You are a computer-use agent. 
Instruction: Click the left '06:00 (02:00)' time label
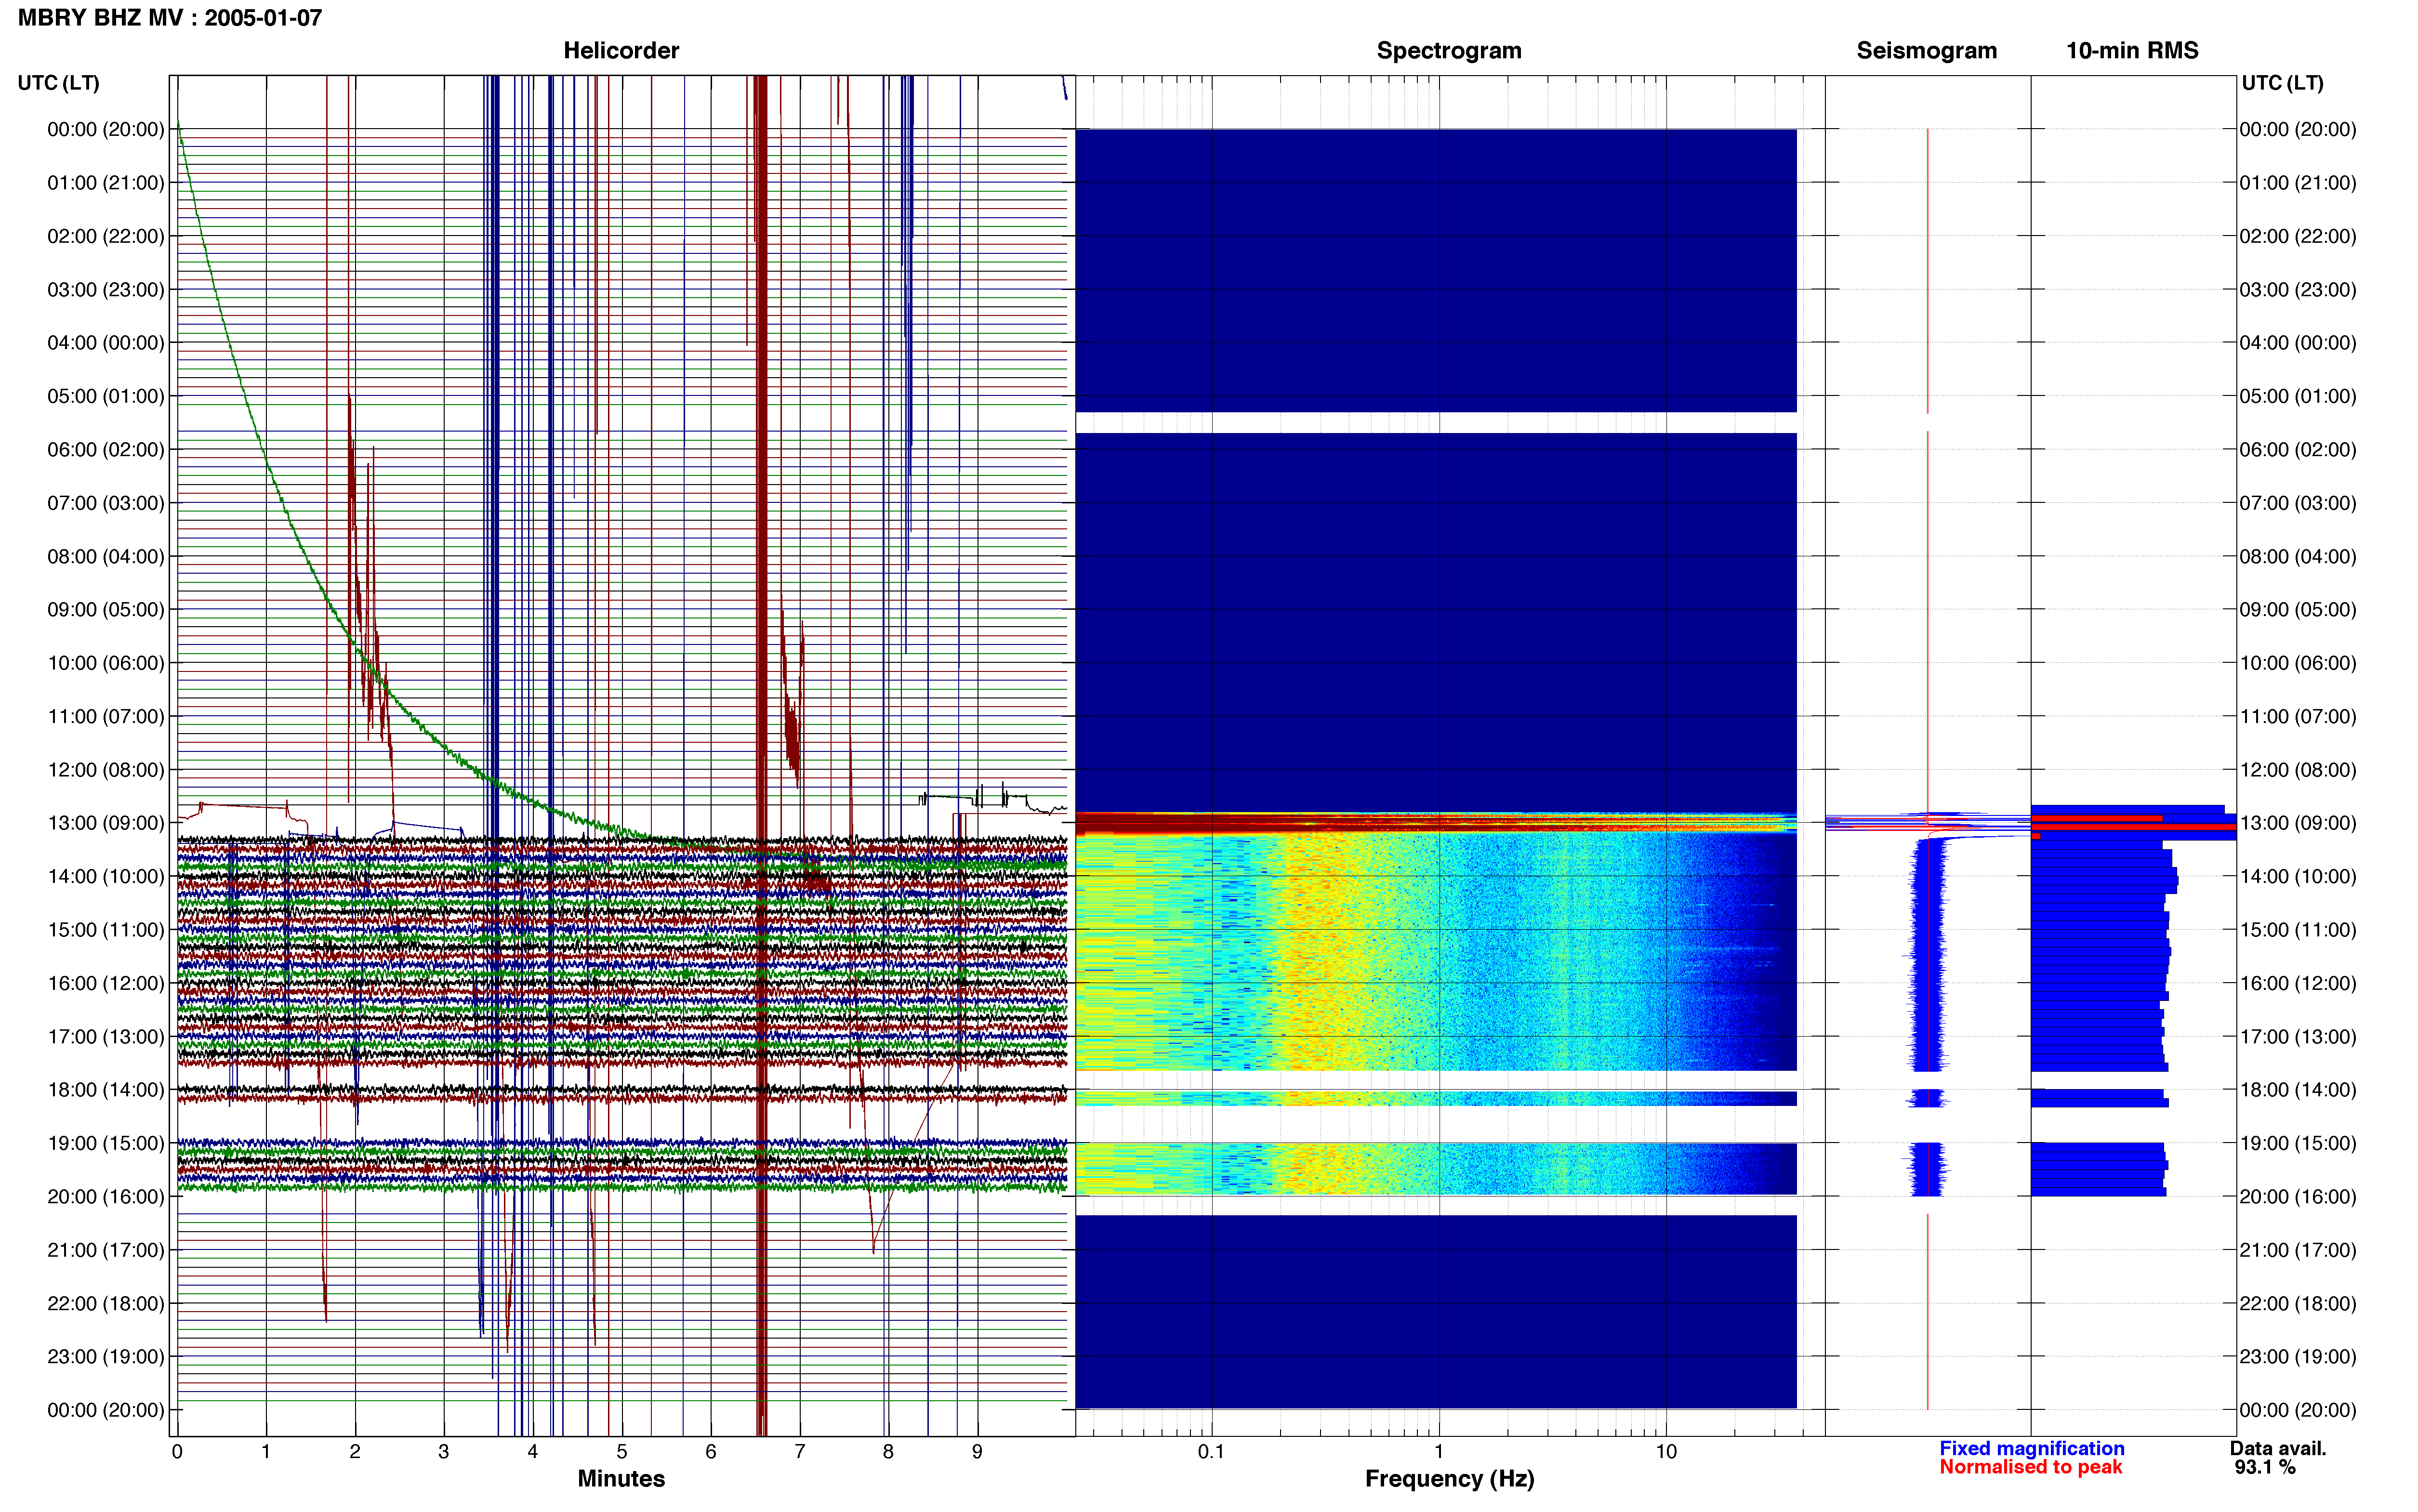(x=106, y=450)
